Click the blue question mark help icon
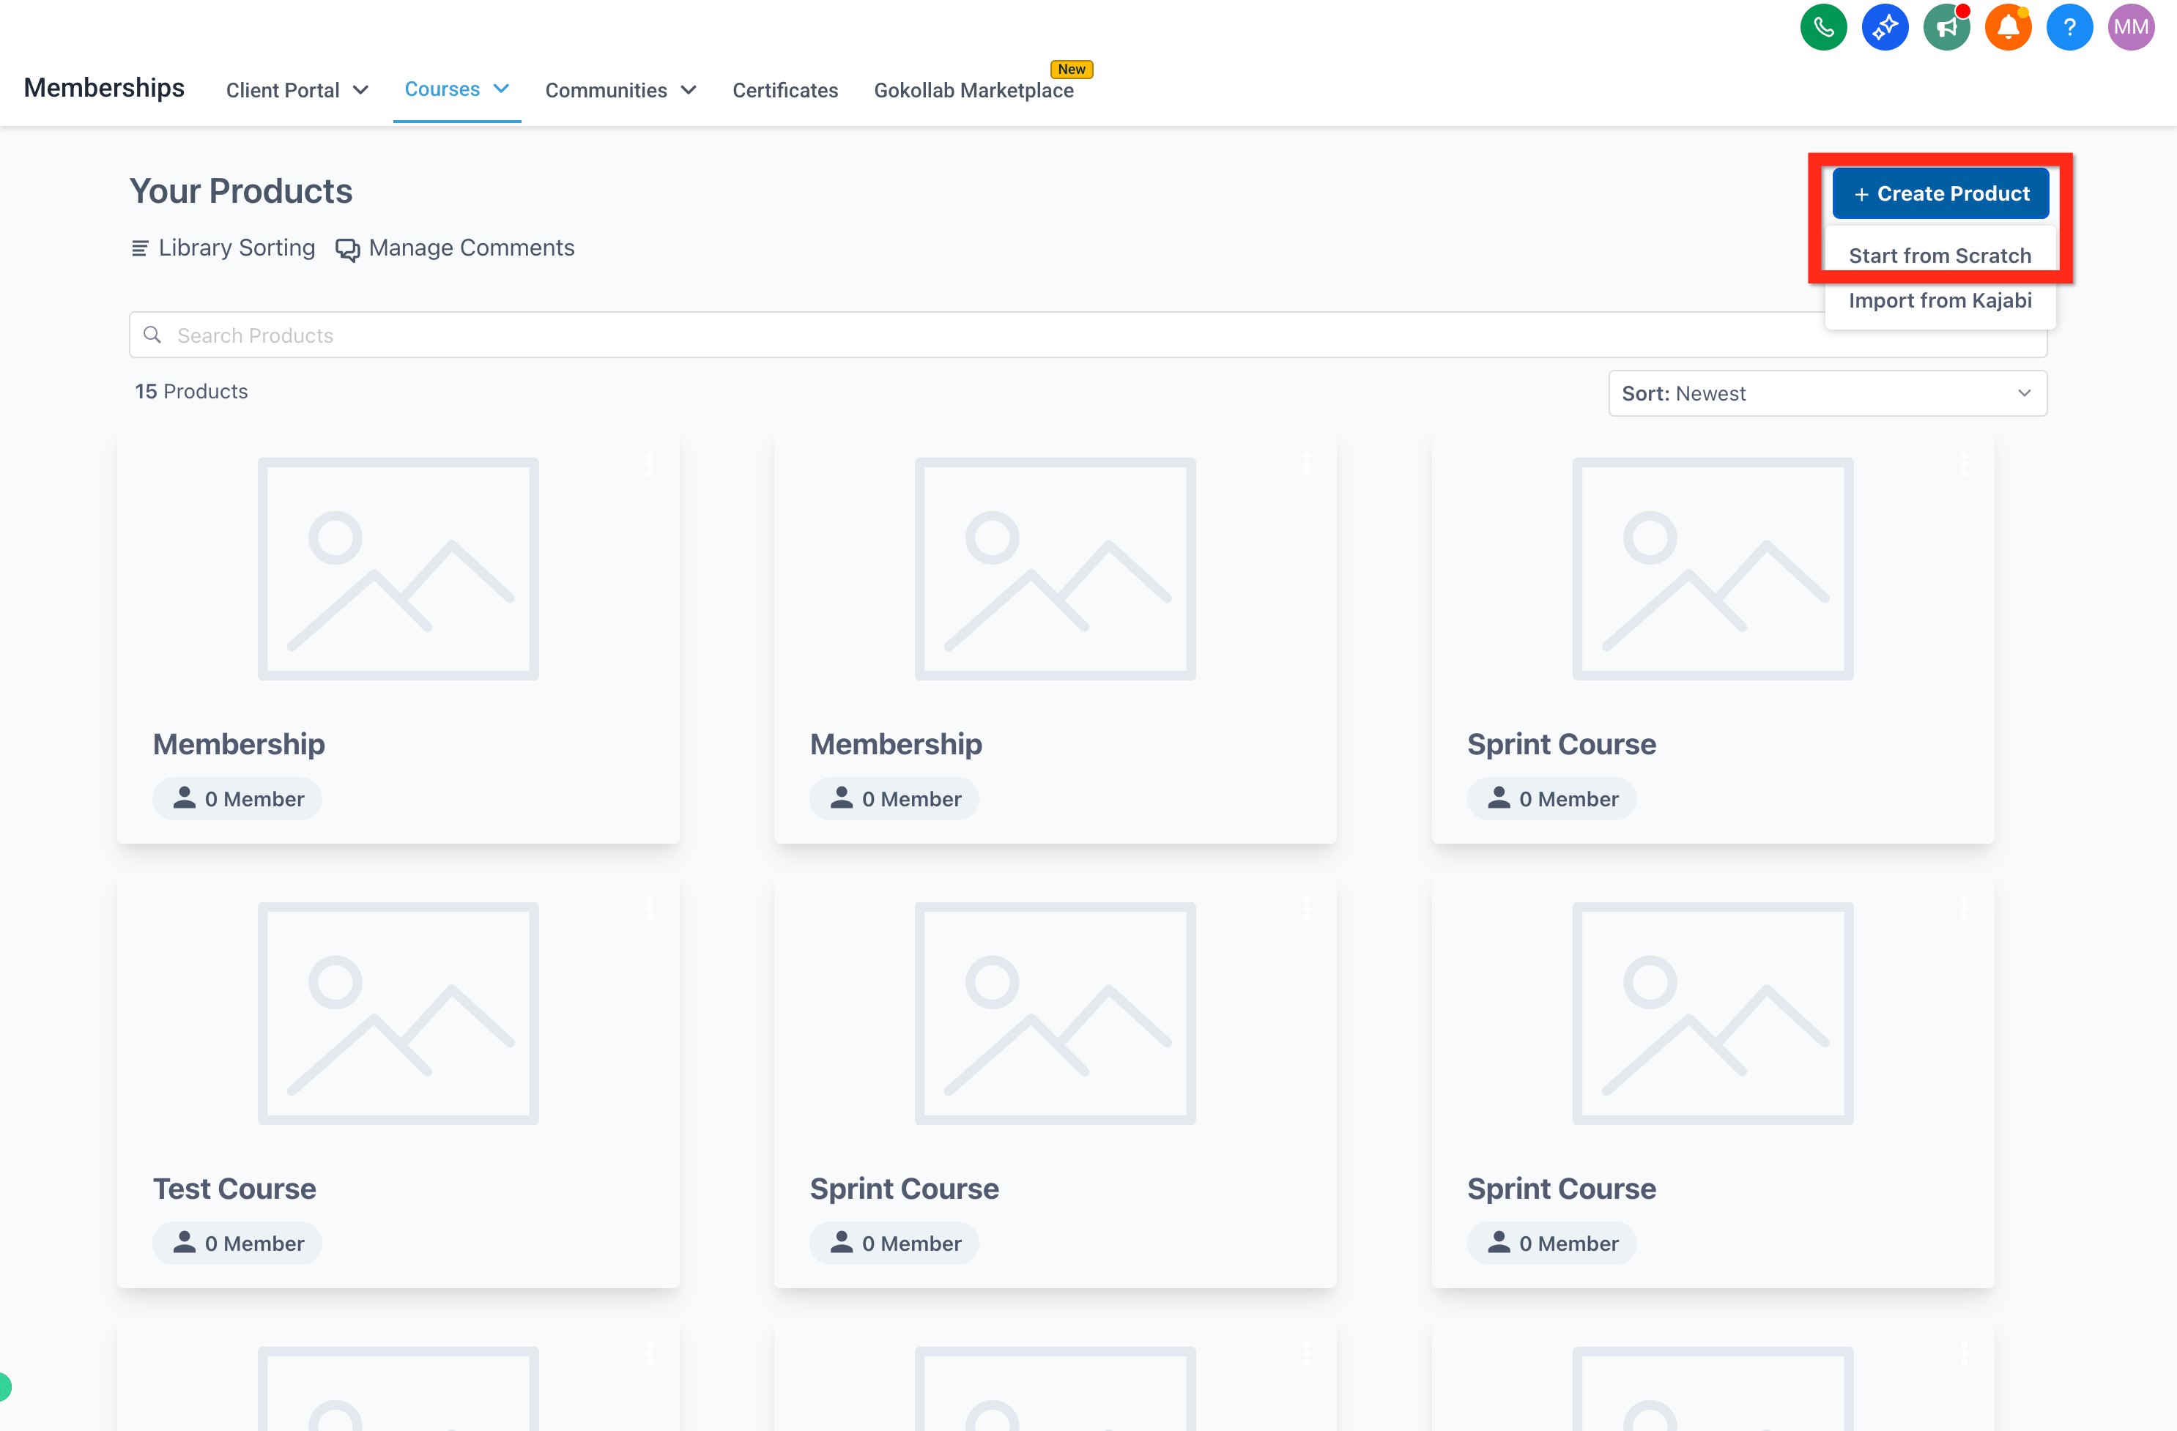The width and height of the screenshot is (2177, 1431). tap(2069, 27)
